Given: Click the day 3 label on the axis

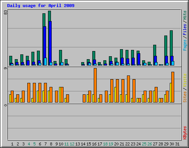Looking at the screenshot, I should click(23, 144).
